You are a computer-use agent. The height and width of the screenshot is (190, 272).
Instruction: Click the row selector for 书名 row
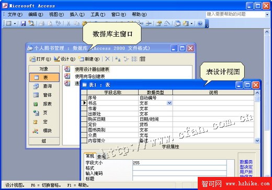(84, 103)
